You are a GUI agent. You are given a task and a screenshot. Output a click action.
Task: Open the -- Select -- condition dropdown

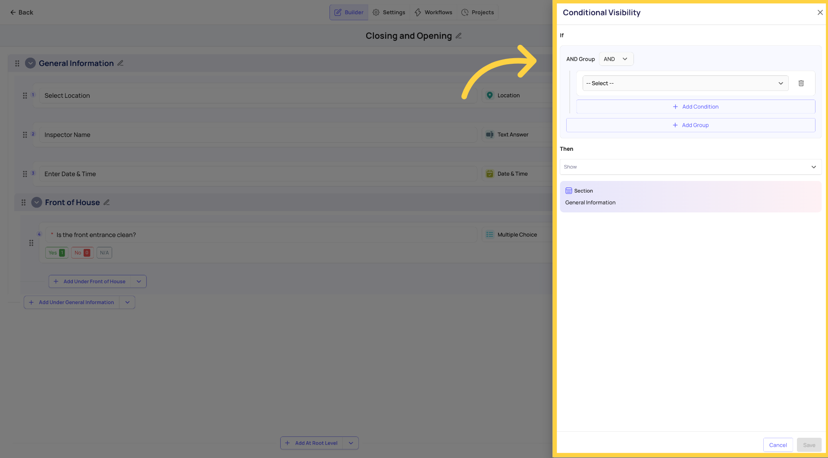coord(685,83)
